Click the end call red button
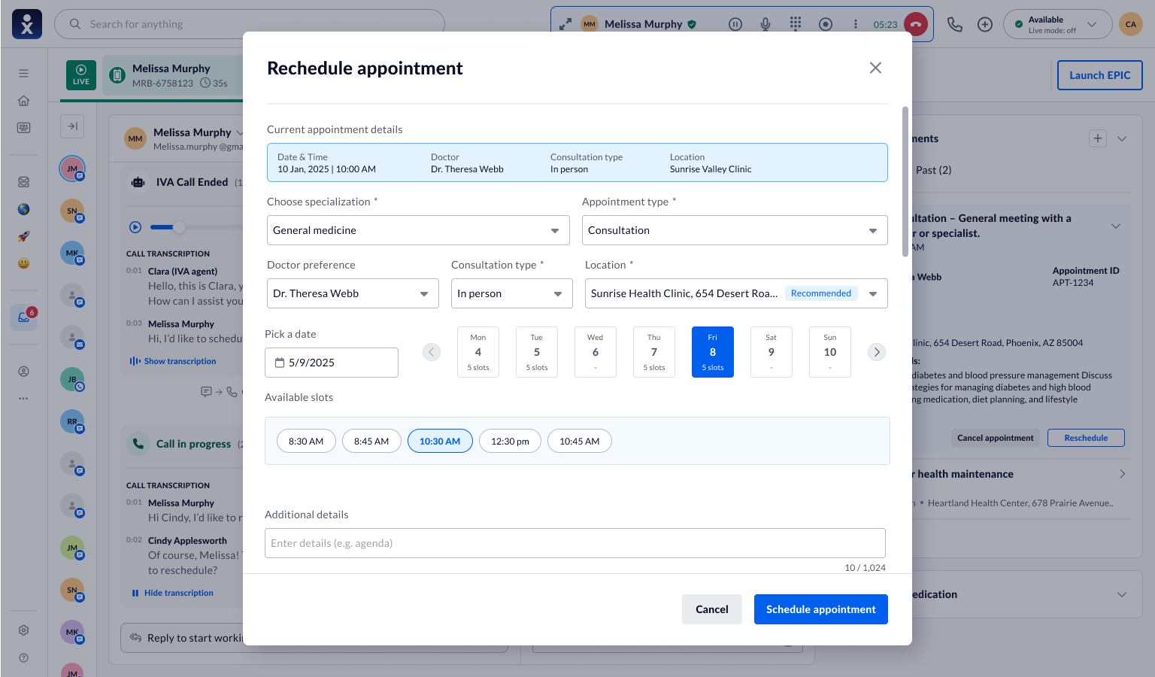Screen dimensions: 1155x677 (915, 24)
